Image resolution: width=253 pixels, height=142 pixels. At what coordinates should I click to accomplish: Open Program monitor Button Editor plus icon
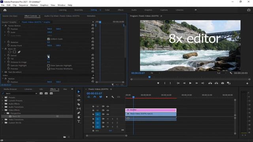pos(247,83)
